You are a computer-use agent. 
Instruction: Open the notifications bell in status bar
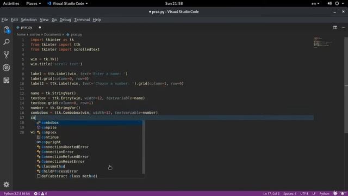click(343, 194)
